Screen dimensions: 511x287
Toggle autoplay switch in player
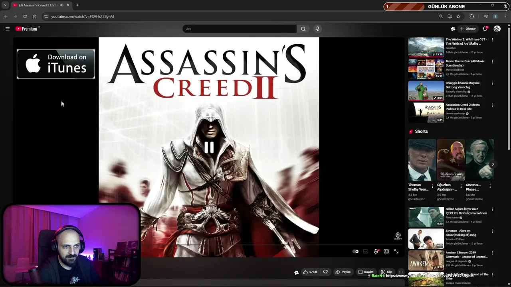pos(355,252)
